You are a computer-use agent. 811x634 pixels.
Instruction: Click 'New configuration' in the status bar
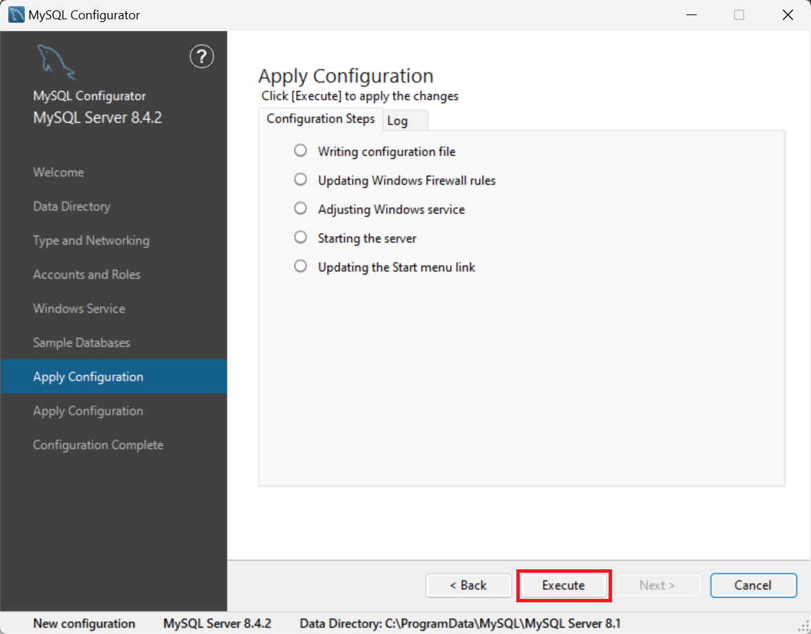[84, 624]
